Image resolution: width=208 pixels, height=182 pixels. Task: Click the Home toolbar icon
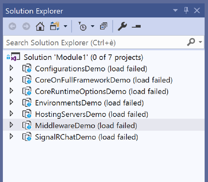click(40, 26)
